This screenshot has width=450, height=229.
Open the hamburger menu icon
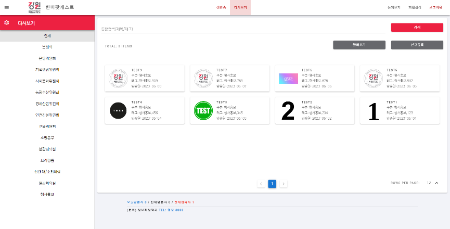[x=7, y=7]
